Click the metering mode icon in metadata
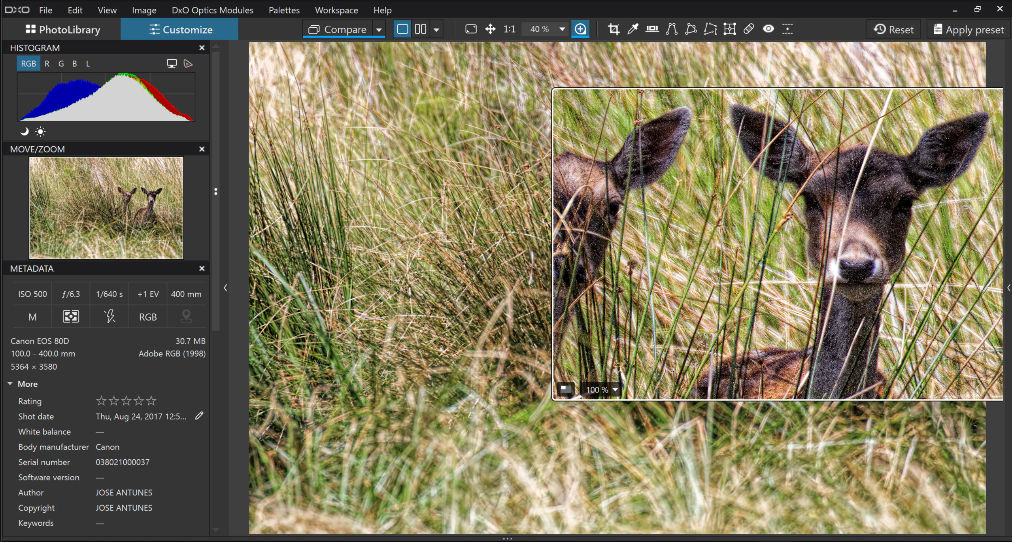Image resolution: width=1012 pixels, height=542 pixels. 71,316
